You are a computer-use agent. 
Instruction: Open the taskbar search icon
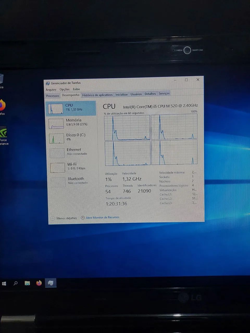click(16, 283)
